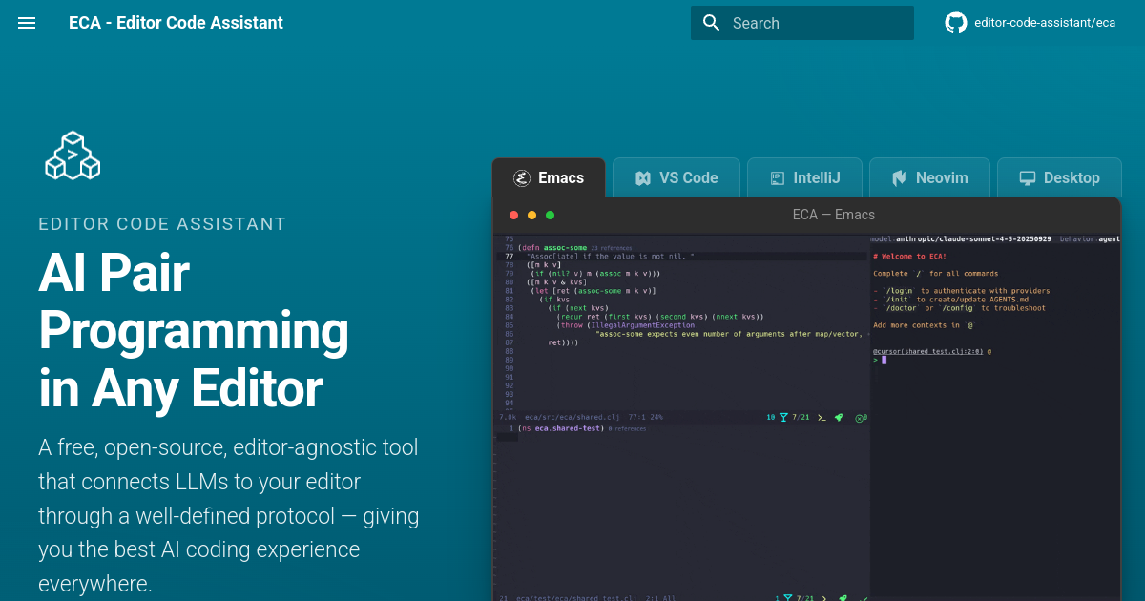Click the model name "anthropic/claude-sonnet-4-5-20250929"

974,239
